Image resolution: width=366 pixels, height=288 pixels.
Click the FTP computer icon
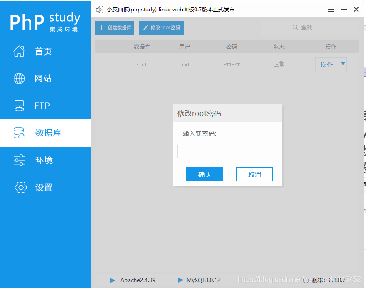19,106
